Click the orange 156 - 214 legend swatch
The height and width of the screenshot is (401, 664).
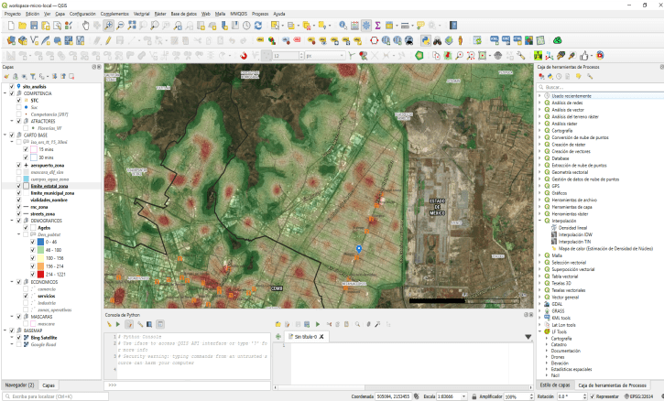click(x=40, y=266)
